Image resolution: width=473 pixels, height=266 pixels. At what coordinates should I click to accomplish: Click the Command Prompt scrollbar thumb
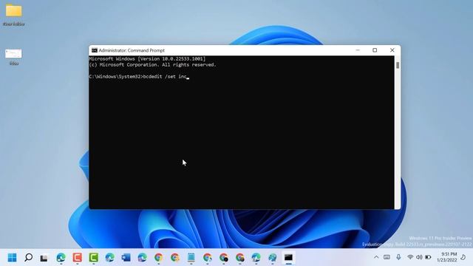tap(398, 65)
